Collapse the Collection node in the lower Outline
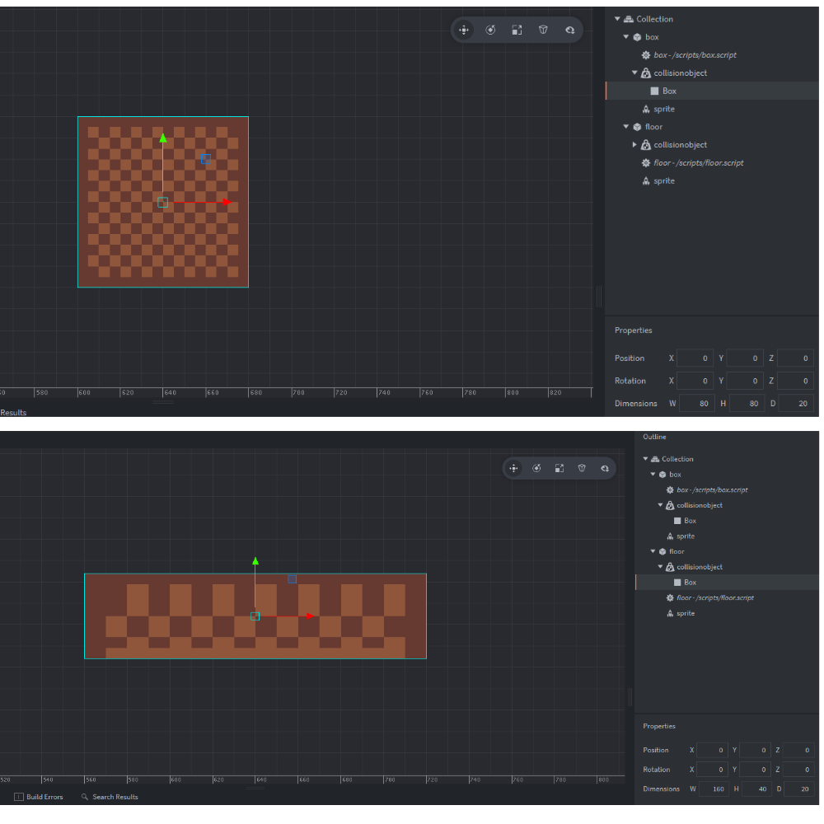 [x=645, y=459]
